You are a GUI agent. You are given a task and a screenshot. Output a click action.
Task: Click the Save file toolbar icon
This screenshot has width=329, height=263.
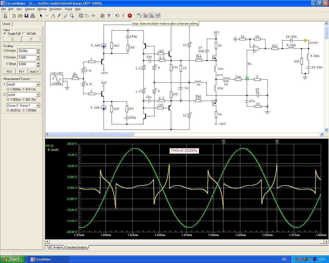coord(26,16)
